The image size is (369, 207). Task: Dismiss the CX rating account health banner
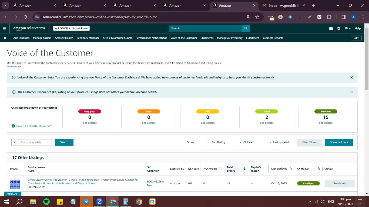click(351, 92)
